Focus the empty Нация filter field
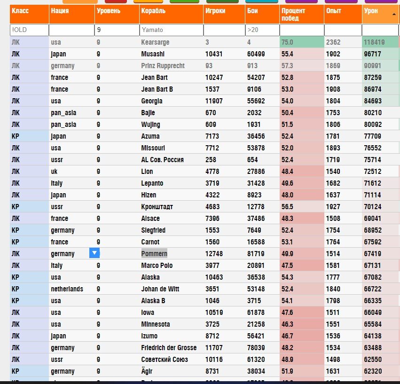The height and width of the screenshot is (384, 400). click(x=72, y=30)
